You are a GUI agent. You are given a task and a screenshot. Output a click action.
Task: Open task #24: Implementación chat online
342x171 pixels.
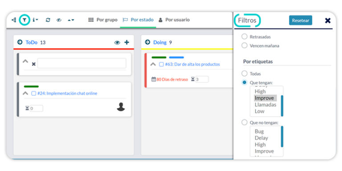[x=67, y=94]
